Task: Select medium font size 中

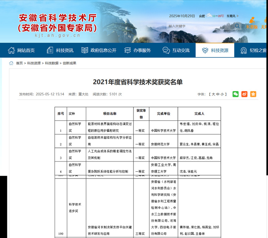Action: pyautogui.click(x=217, y=94)
